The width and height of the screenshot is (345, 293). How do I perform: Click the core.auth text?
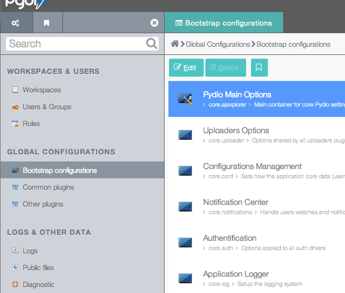[x=221, y=248]
